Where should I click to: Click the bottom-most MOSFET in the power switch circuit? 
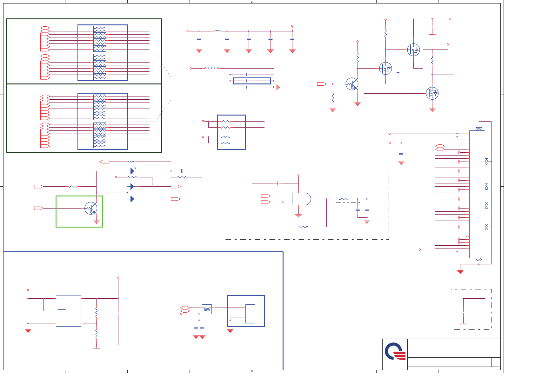432,93
